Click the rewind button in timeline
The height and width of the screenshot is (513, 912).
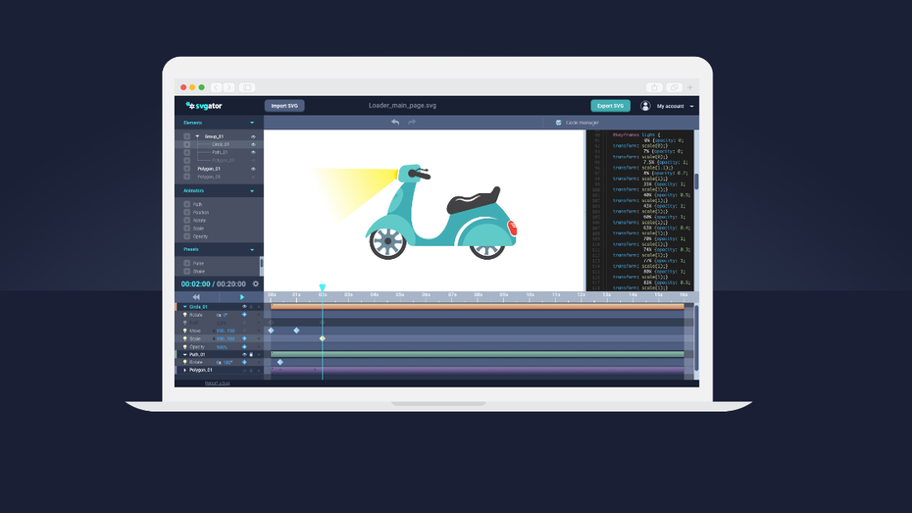pos(196,297)
